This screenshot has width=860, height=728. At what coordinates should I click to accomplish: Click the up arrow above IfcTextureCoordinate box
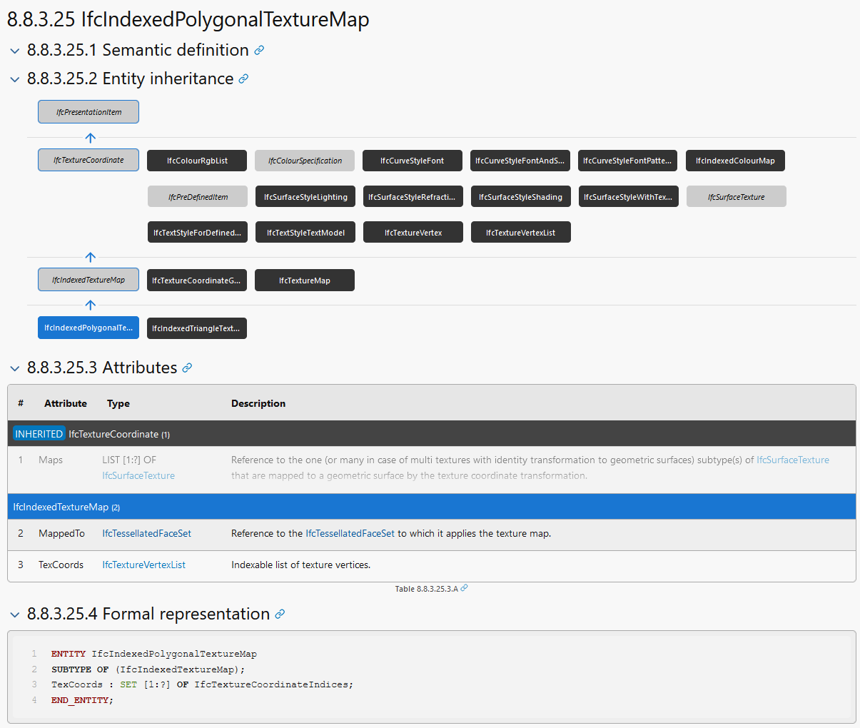point(88,137)
